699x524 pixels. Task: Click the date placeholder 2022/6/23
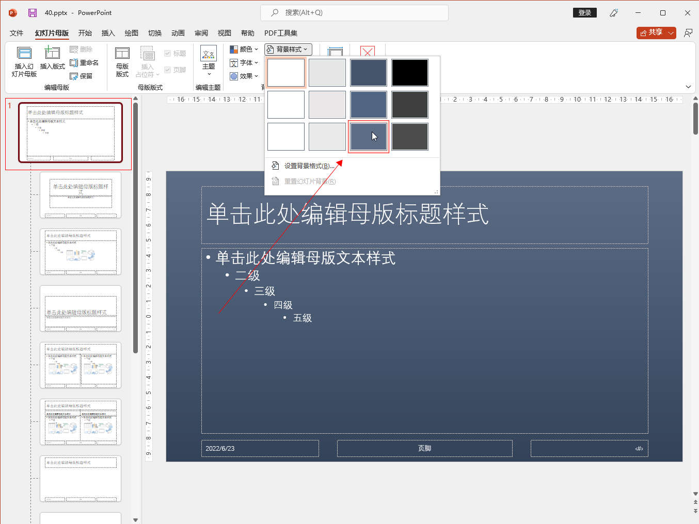tap(260, 448)
